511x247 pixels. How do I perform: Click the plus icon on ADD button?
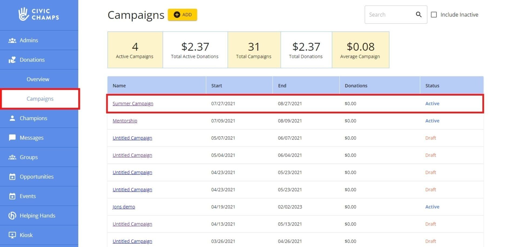(177, 15)
